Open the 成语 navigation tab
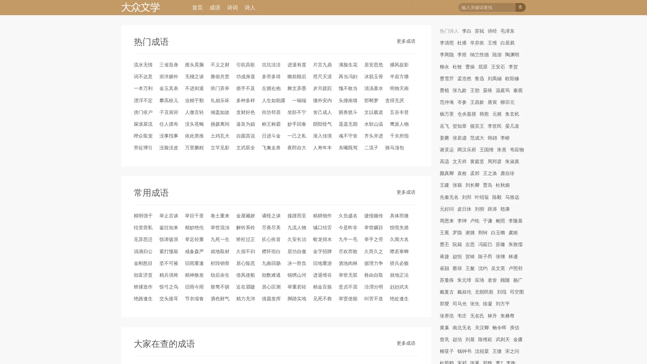 pyautogui.click(x=215, y=7)
